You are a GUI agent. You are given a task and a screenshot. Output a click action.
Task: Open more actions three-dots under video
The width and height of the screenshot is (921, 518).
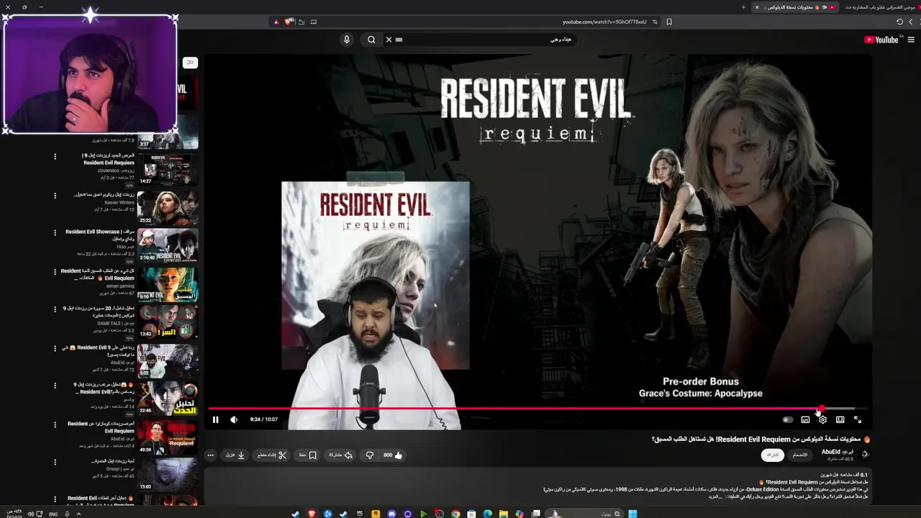point(210,455)
